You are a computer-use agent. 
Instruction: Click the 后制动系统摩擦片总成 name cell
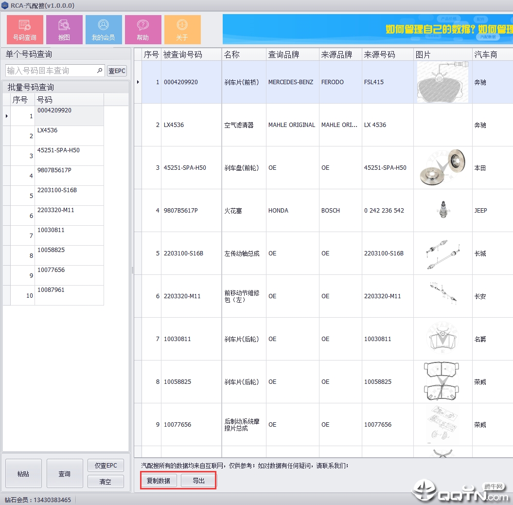(244, 425)
